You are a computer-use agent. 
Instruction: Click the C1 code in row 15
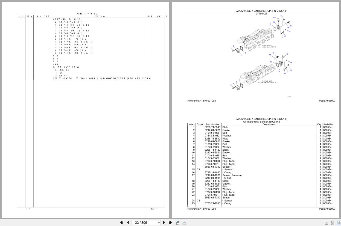[198, 169]
